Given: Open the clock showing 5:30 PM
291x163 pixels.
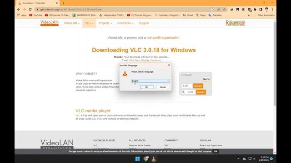Looking at the screenshot, I should 264,158.
